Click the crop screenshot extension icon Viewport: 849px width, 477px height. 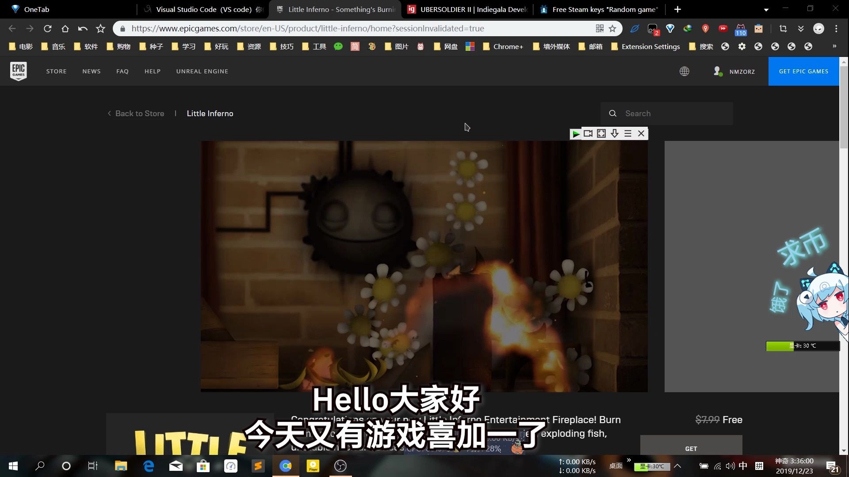(783, 29)
